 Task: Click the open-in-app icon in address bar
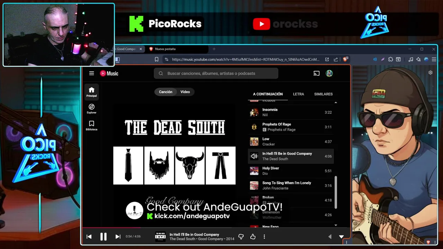click(x=327, y=59)
